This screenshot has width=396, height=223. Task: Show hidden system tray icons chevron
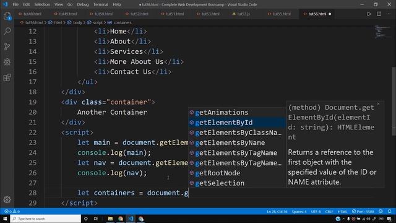click(343, 219)
